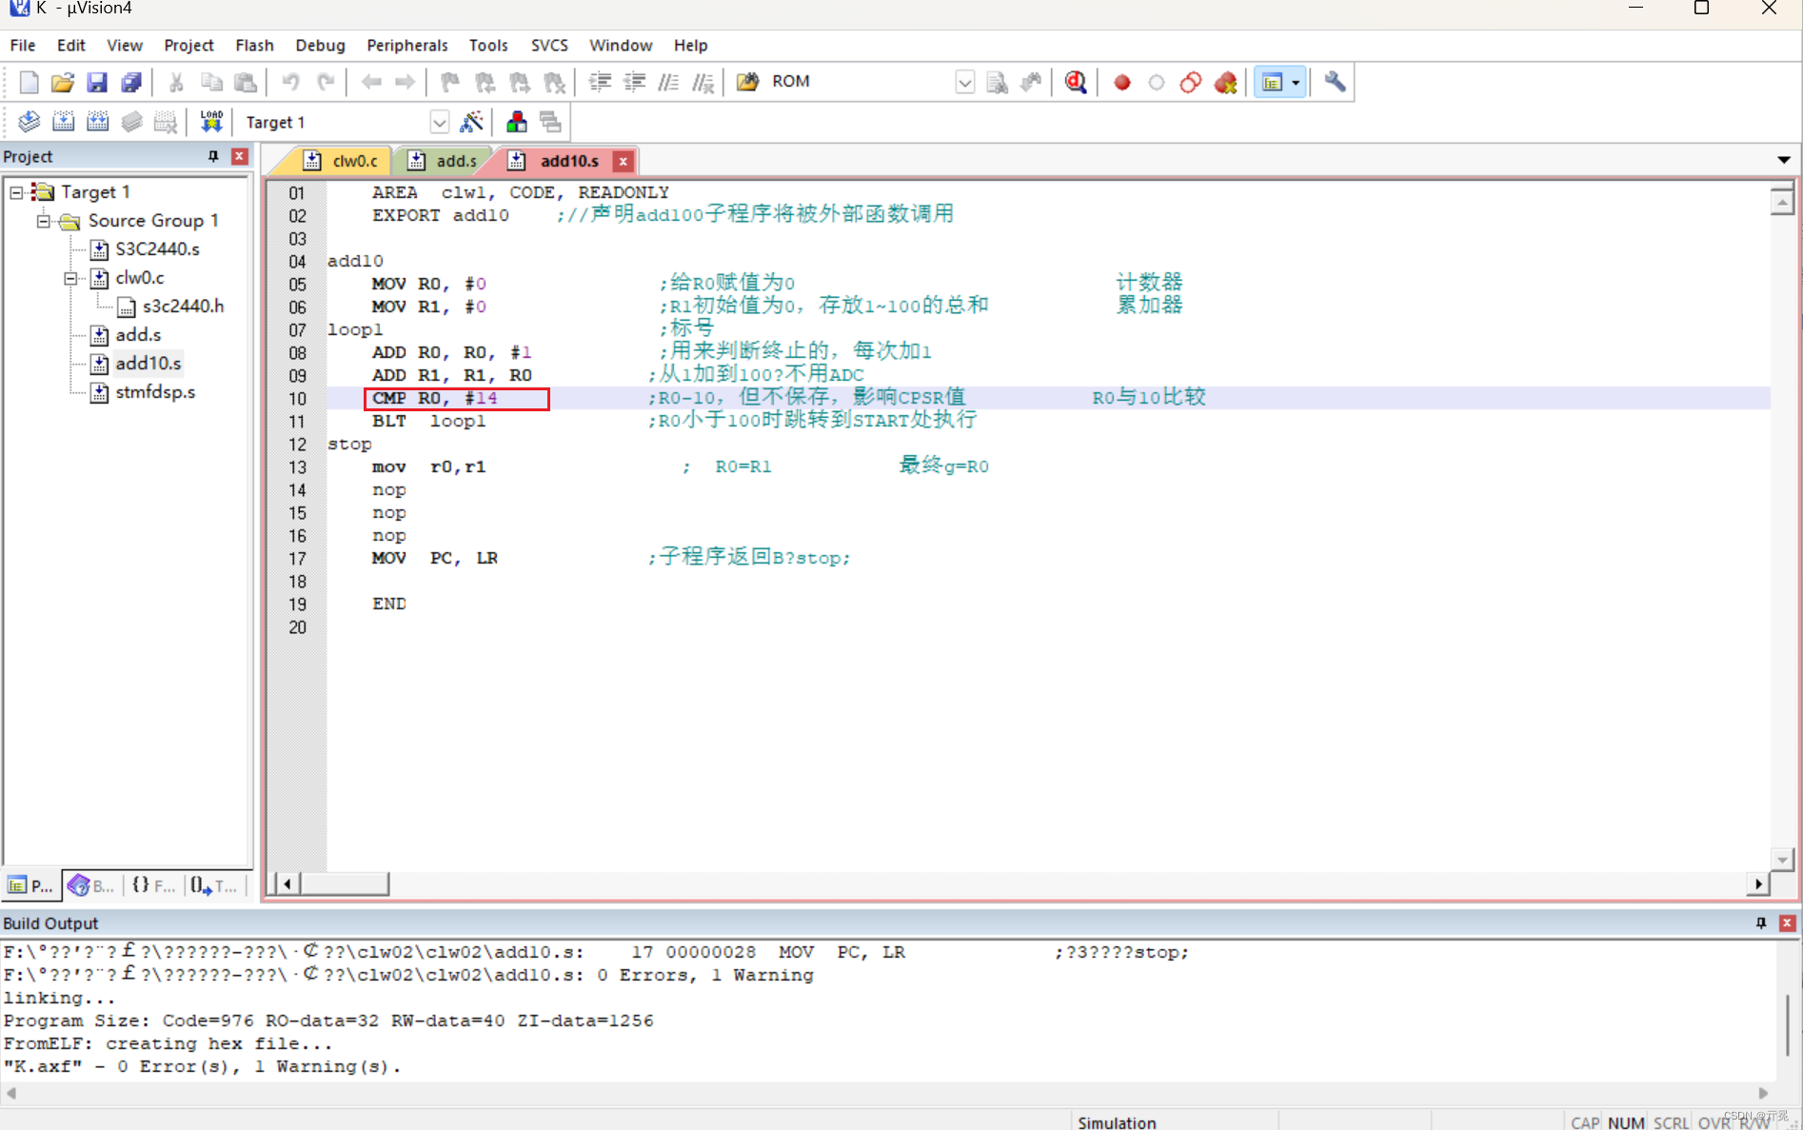1803x1130 pixels.
Task: Start the debug session with the magnifier d icon
Action: pyautogui.click(x=1076, y=83)
